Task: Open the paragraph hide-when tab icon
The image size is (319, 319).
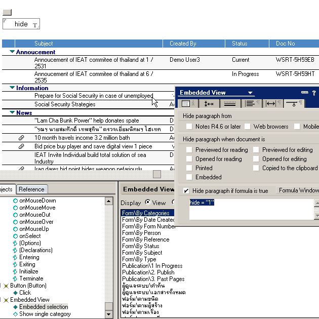Action: click(x=294, y=104)
